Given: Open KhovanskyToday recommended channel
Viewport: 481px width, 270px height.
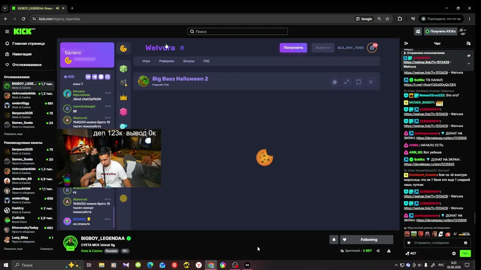Looking at the screenshot, I should [29, 229].
